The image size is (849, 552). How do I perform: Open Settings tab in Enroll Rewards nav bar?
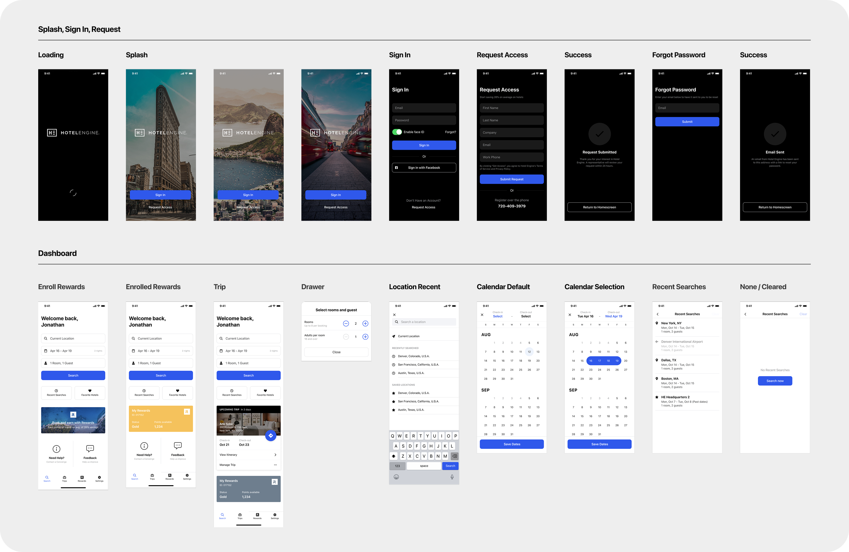pos(99,478)
